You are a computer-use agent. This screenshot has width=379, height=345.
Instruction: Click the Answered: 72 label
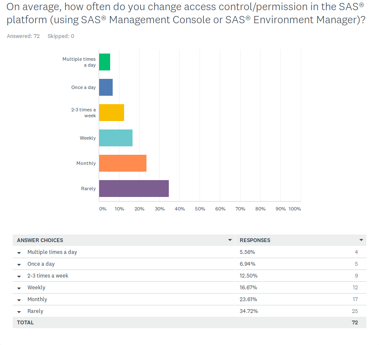pyautogui.click(x=23, y=36)
